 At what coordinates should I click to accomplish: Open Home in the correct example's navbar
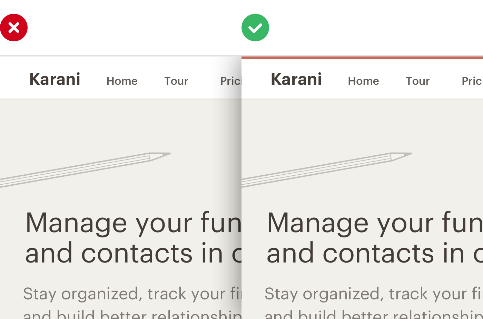click(363, 81)
